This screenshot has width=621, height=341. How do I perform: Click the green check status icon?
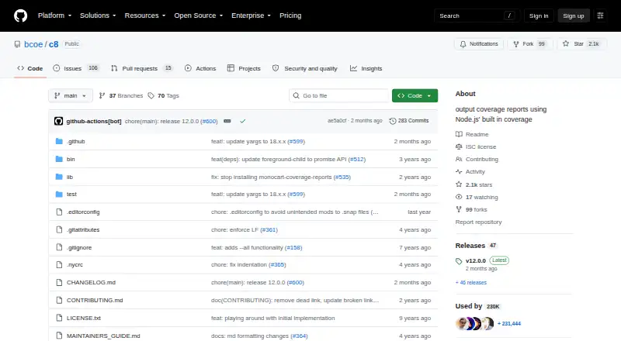[243, 121]
